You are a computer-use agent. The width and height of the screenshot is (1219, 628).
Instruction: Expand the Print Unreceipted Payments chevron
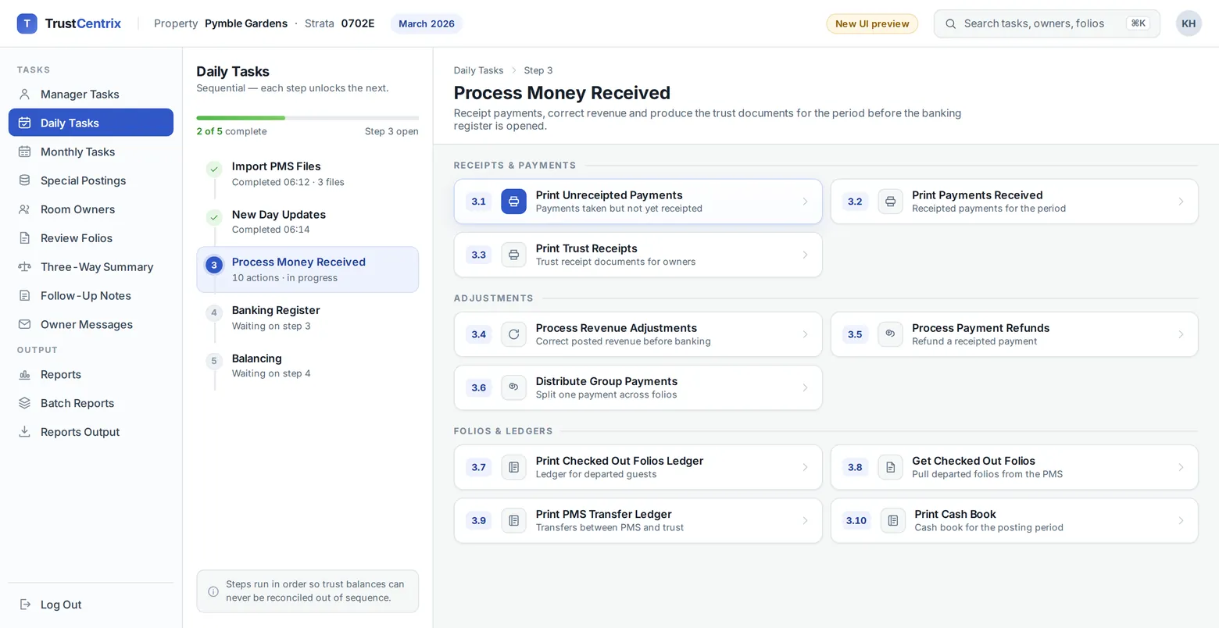[x=805, y=202]
